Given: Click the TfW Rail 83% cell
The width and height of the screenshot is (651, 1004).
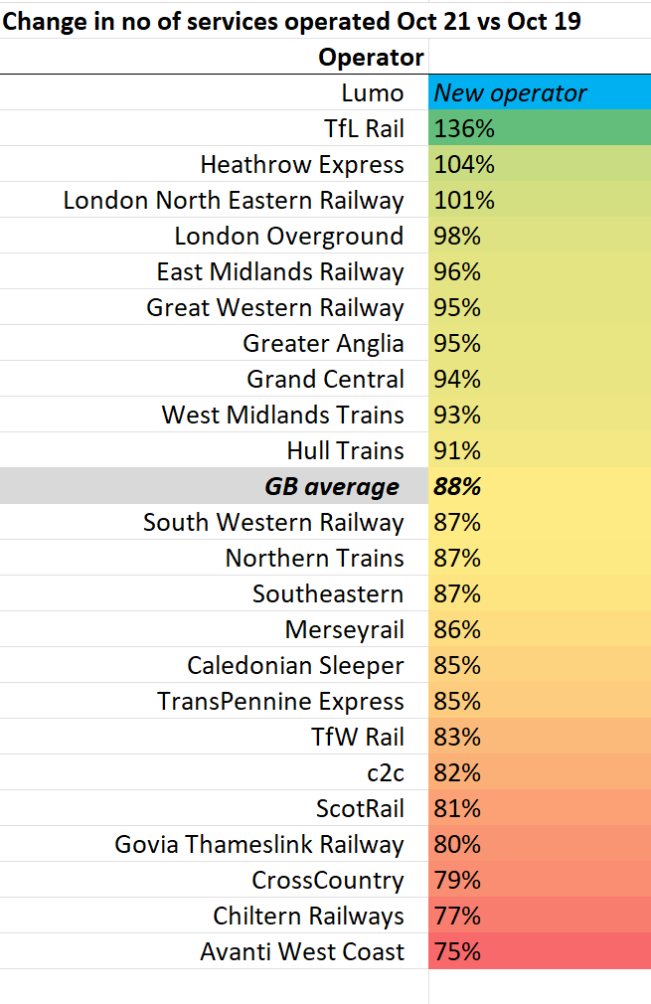Looking at the screenshot, I should tap(540, 737).
